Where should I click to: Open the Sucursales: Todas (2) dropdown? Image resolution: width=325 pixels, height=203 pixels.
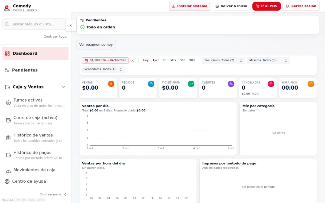click(224, 61)
